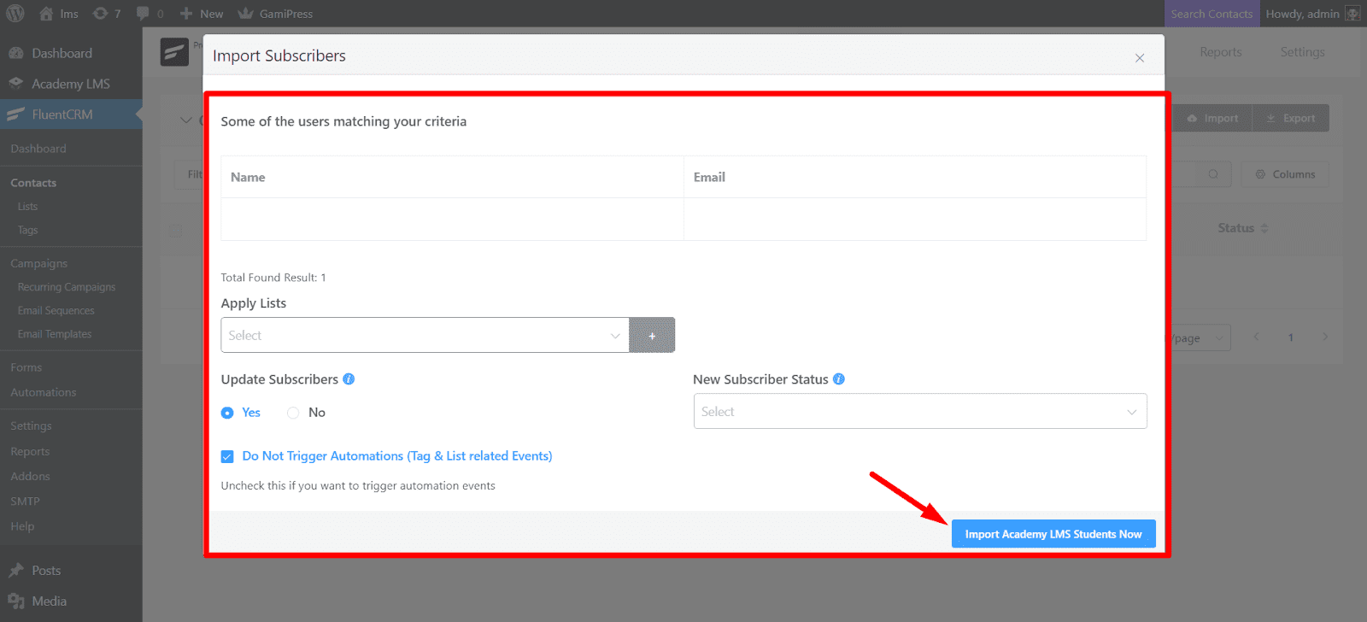Image resolution: width=1367 pixels, height=622 pixels.
Task: Click the Export button
Action: click(x=1290, y=119)
